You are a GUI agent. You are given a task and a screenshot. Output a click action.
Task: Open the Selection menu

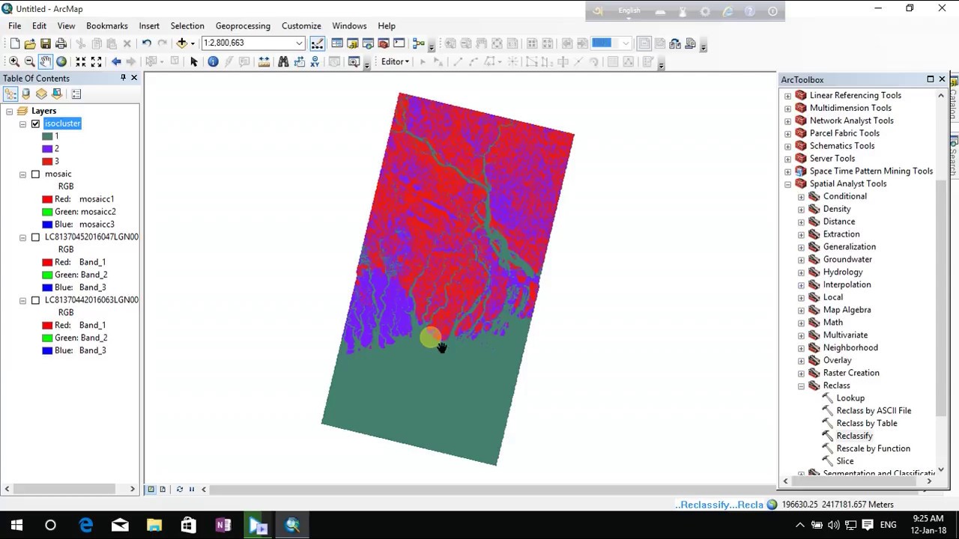[x=187, y=25]
